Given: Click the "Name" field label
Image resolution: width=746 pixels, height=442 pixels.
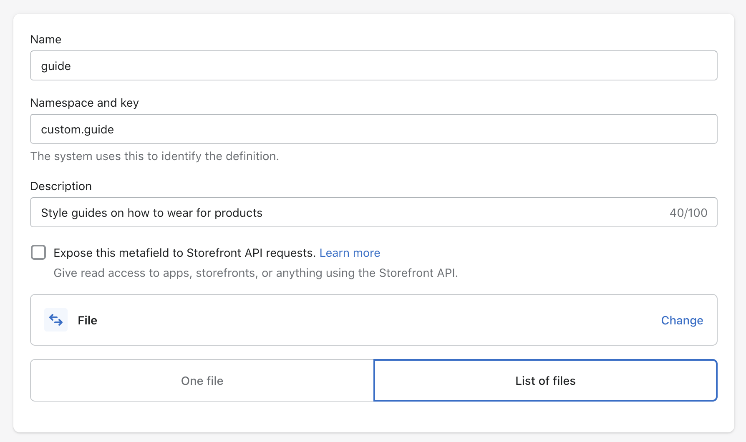Looking at the screenshot, I should click(x=46, y=39).
